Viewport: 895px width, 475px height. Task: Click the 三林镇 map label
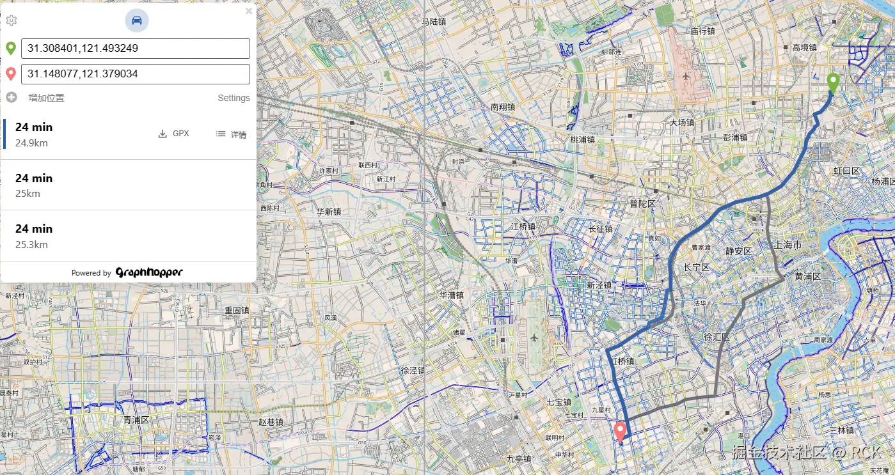pyautogui.click(x=841, y=430)
